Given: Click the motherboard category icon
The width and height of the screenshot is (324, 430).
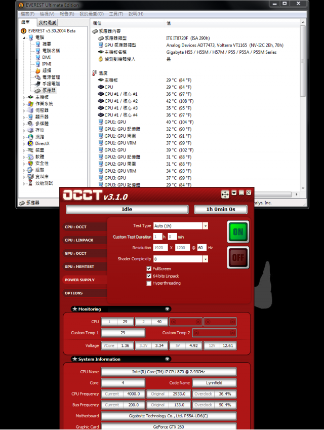Looking at the screenshot, I should pos(31,97).
